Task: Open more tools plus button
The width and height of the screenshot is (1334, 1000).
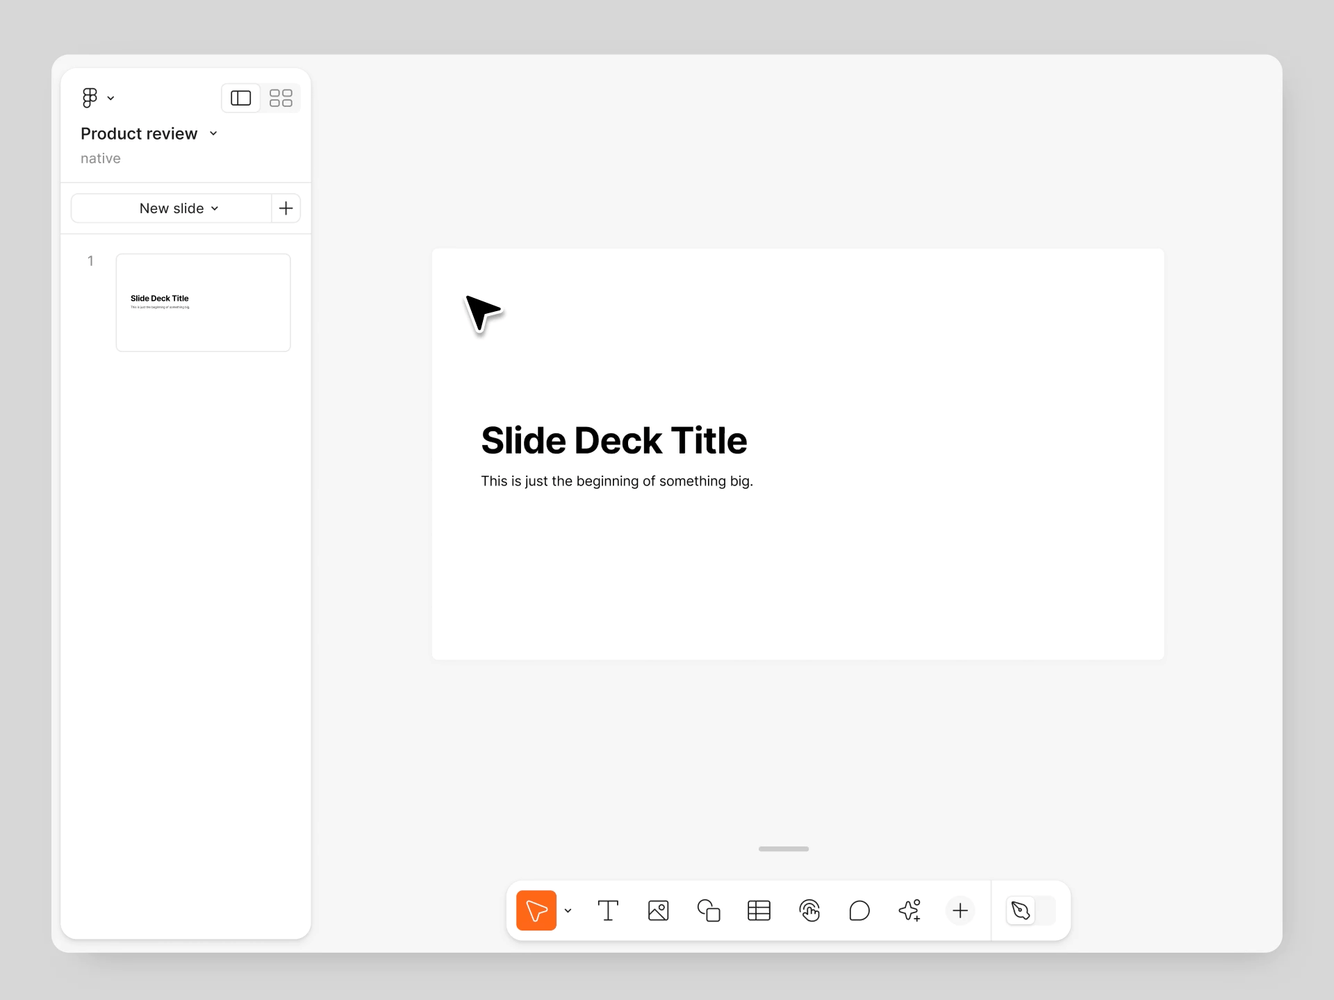Action: (960, 910)
